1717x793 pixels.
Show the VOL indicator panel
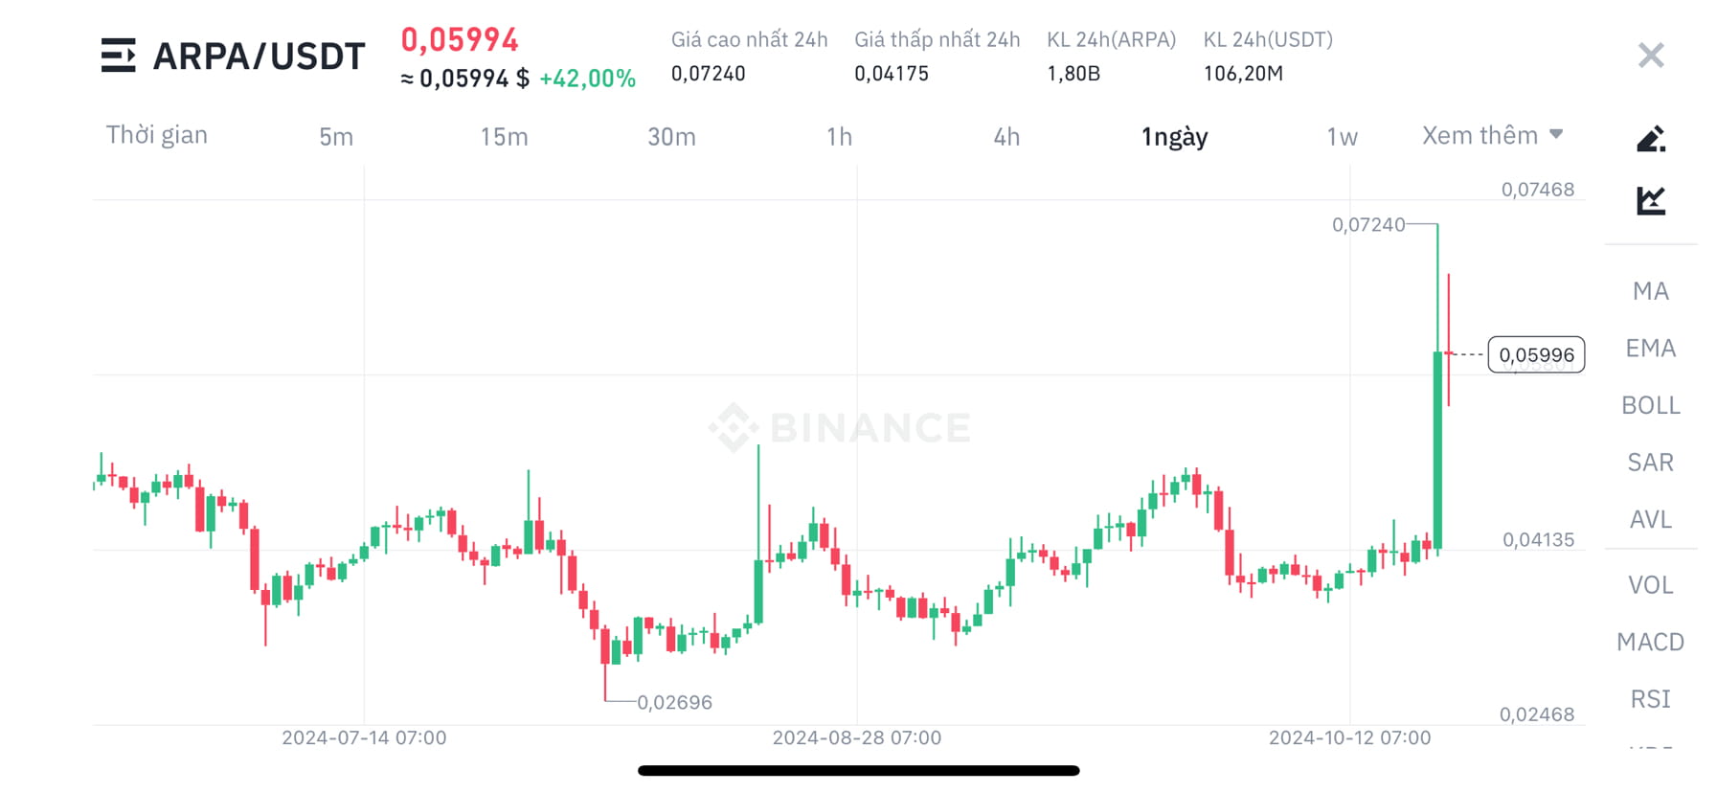coord(1649,584)
